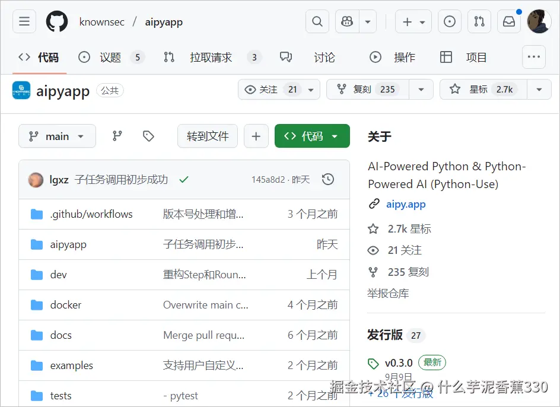The image size is (560, 407).
Task: Go to the knownsec owner link
Action: click(102, 22)
